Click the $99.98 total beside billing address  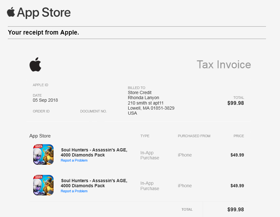236,103
